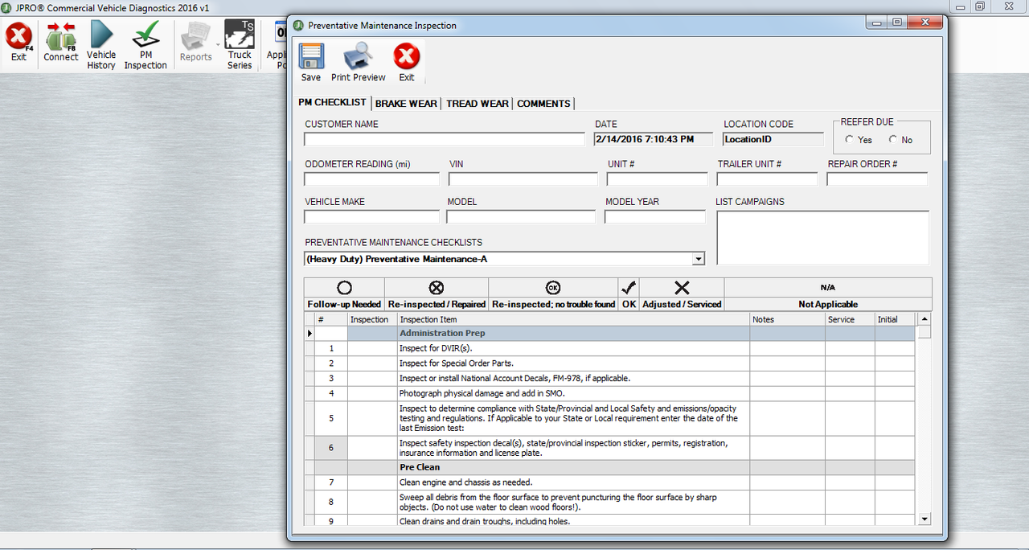Click the Preventative Maintenance Inspection title icon
Viewport: 1029px width, 550px height.
[299, 25]
